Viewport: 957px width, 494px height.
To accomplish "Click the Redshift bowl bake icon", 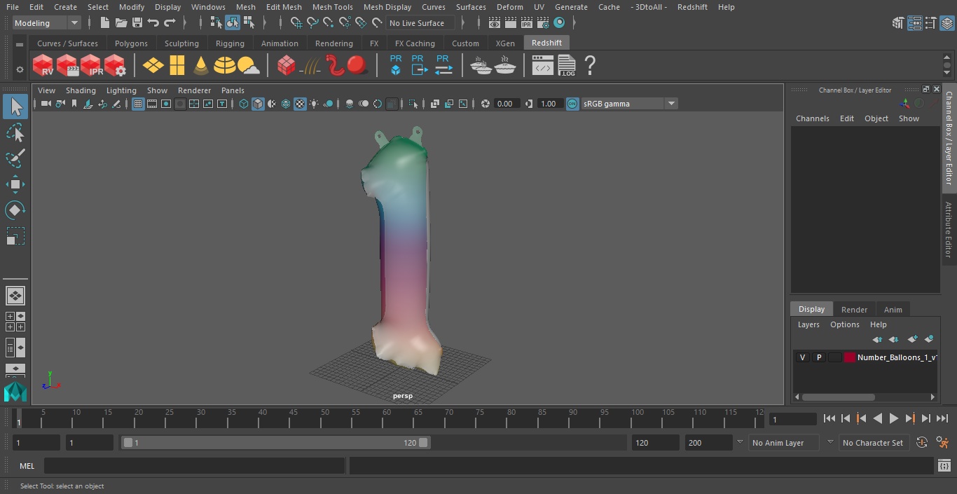I will pyautogui.click(x=481, y=66).
